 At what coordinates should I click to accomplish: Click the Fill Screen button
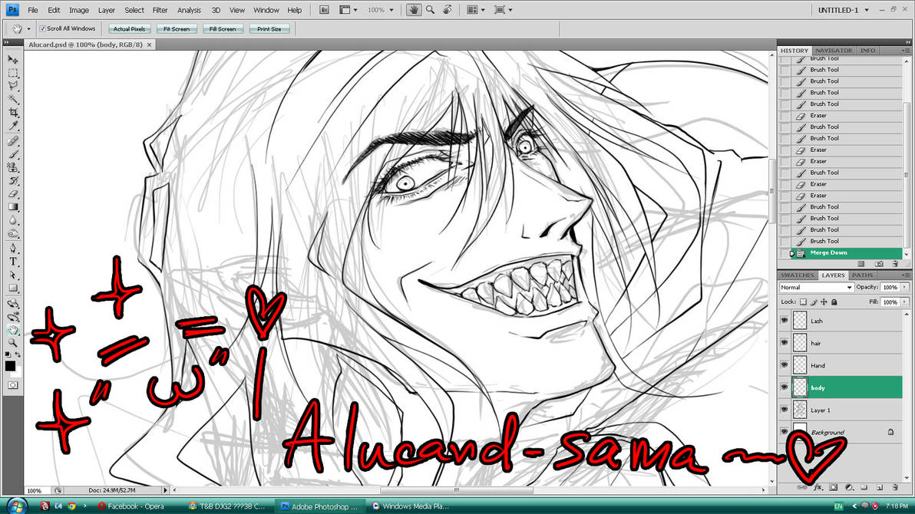(x=223, y=28)
